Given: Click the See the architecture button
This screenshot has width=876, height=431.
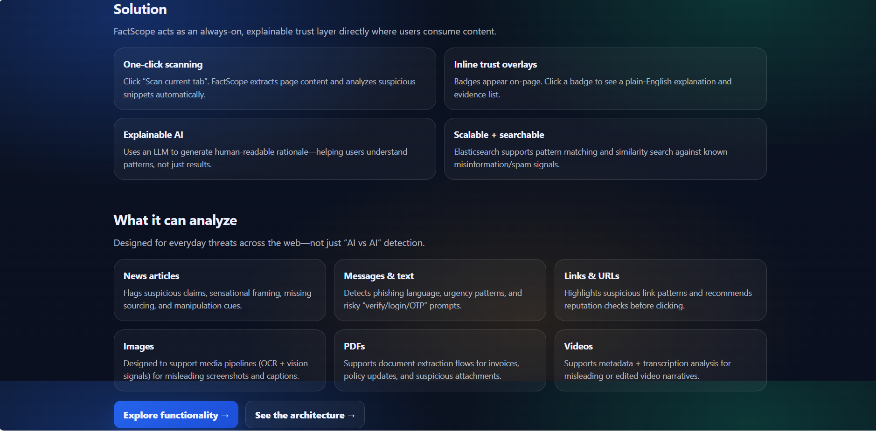Looking at the screenshot, I should click(305, 414).
